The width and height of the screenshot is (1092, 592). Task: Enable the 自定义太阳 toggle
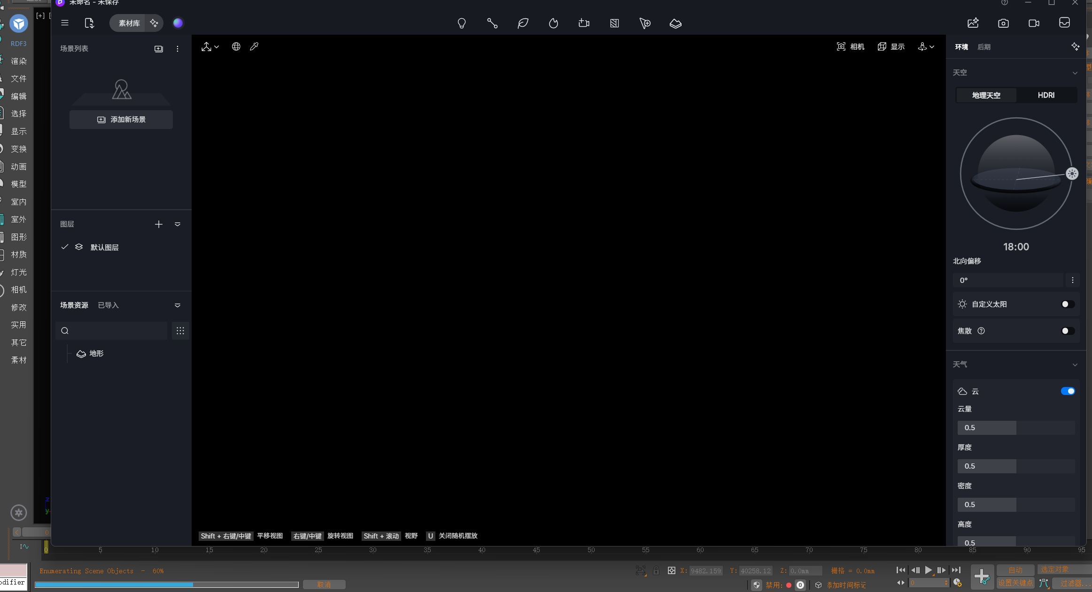(1067, 304)
